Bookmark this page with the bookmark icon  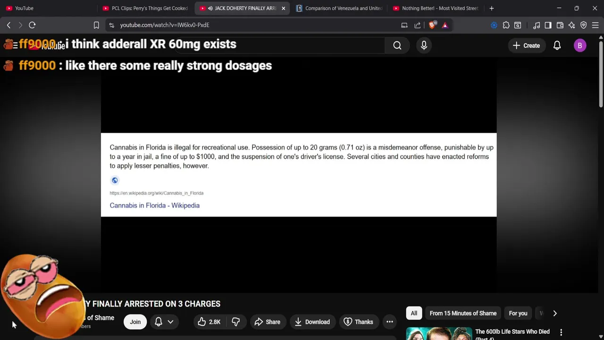[96, 25]
